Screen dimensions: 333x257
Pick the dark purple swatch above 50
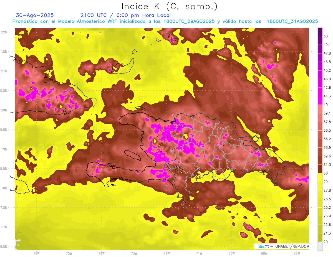point(320,32)
